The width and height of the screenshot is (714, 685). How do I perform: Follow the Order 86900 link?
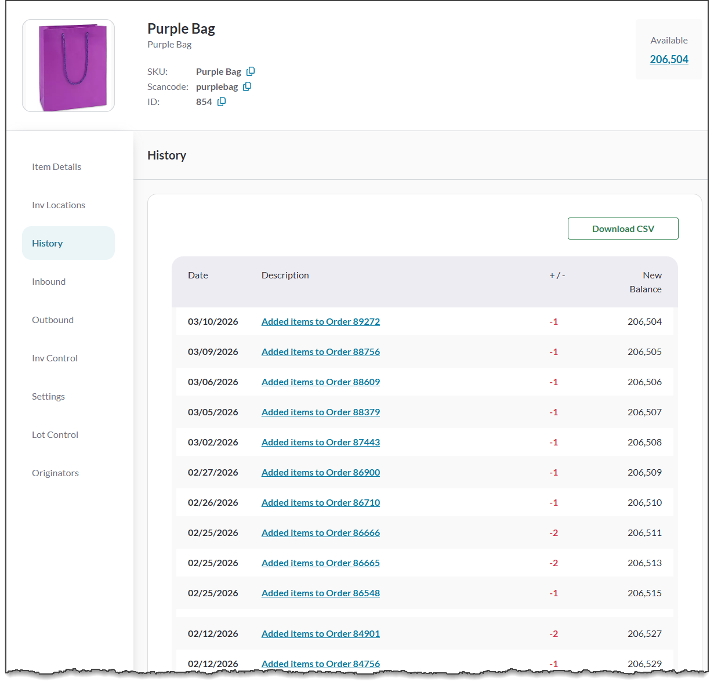[x=320, y=472]
